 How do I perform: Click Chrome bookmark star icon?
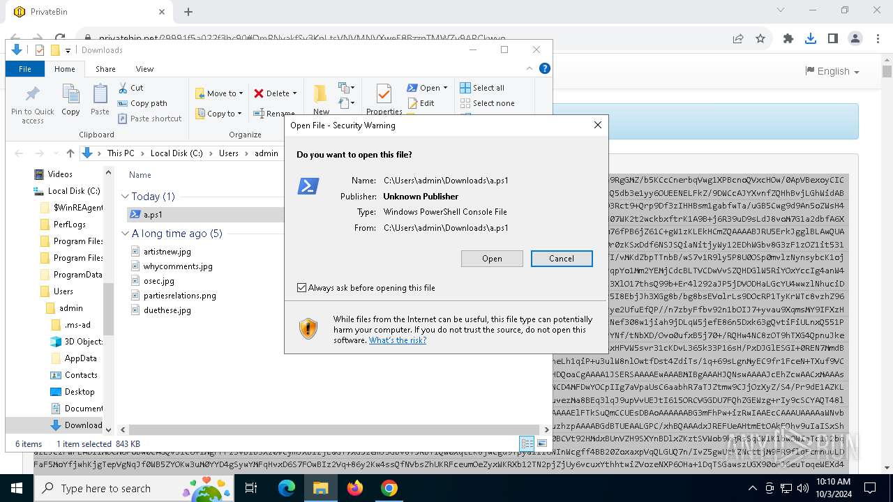click(760, 39)
